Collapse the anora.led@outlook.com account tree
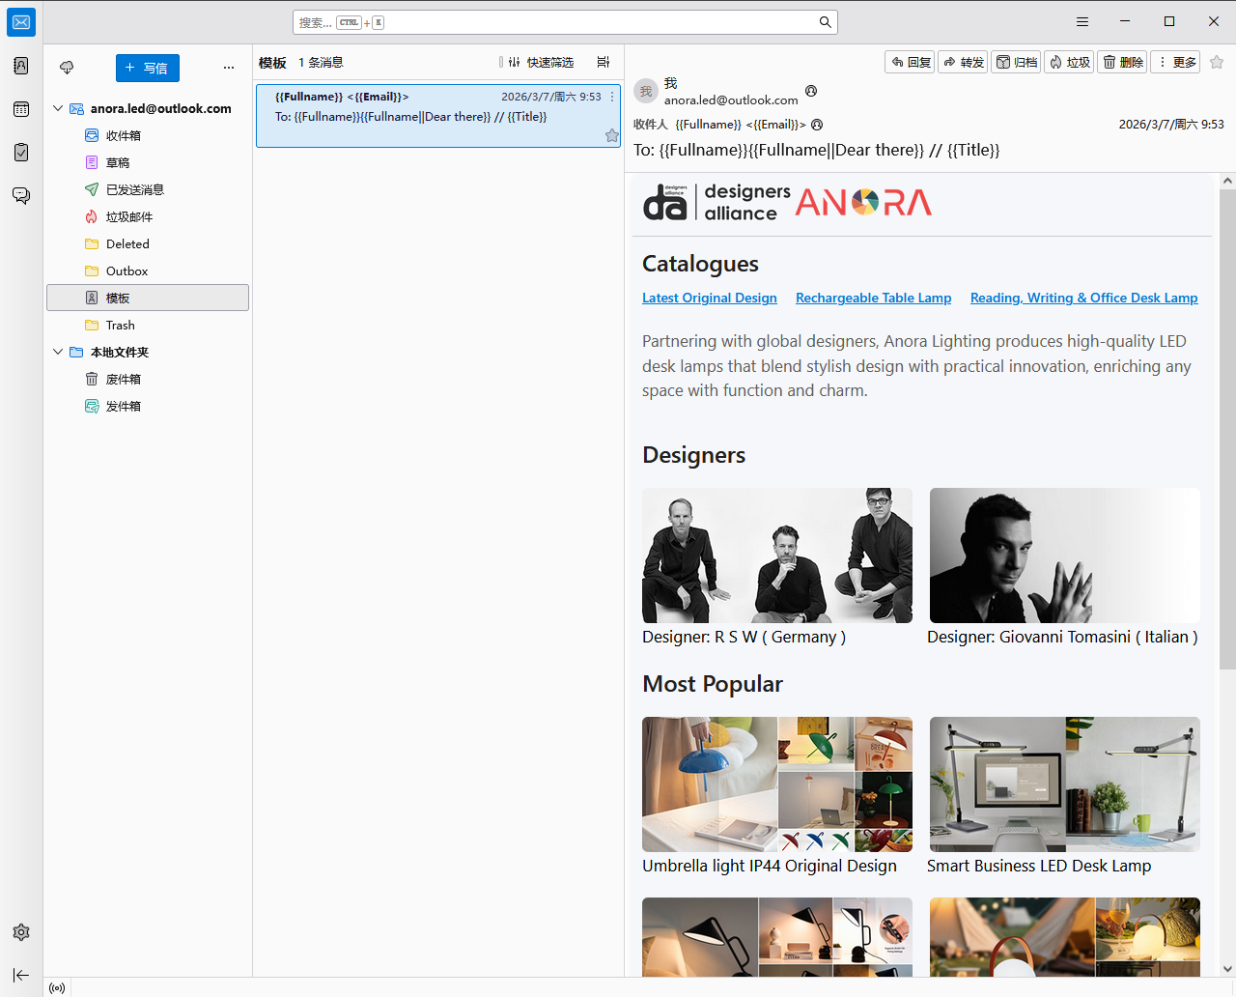The width and height of the screenshot is (1236, 997). (58, 109)
